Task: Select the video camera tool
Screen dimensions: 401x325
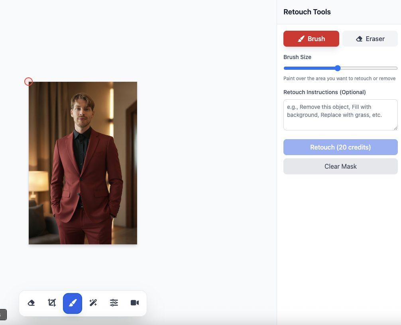Action: pyautogui.click(x=135, y=303)
